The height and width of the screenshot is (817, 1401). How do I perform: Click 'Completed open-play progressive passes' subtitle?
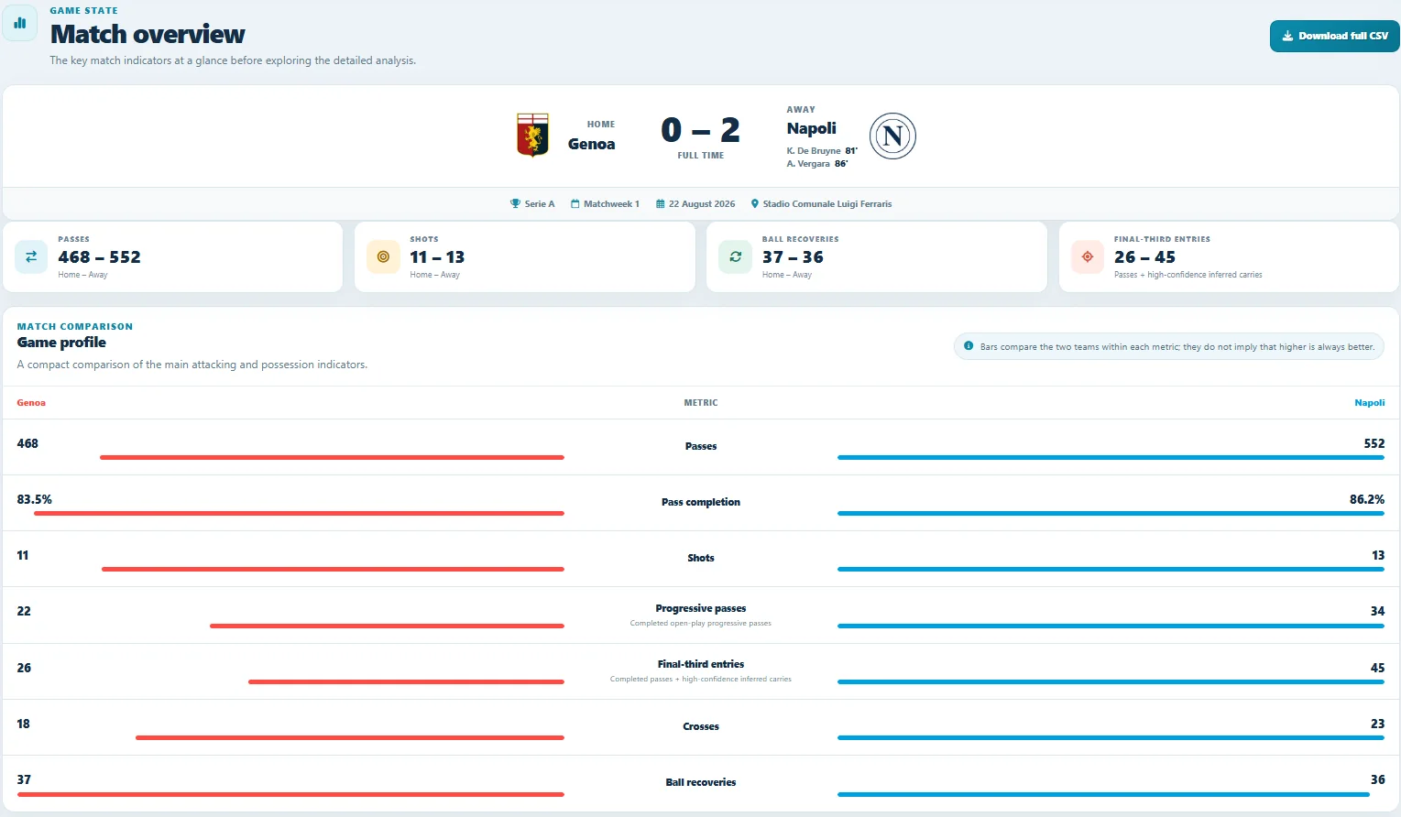[701, 624]
